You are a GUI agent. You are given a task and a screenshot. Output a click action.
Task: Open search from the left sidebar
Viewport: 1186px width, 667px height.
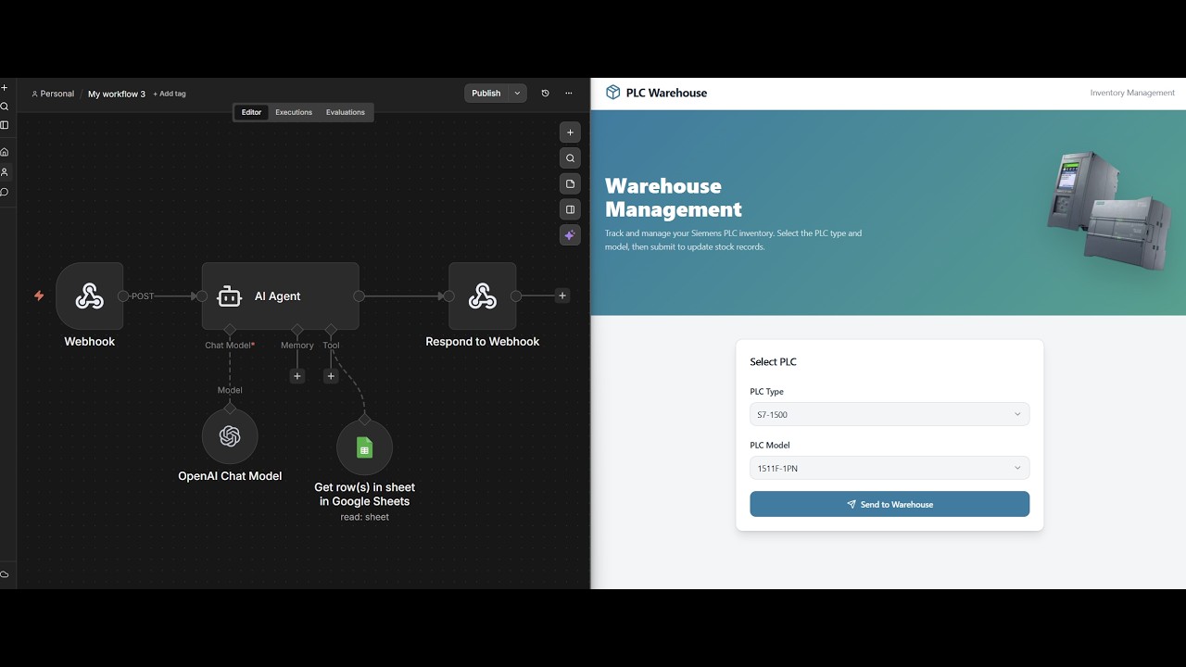pyautogui.click(x=5, y=107)
